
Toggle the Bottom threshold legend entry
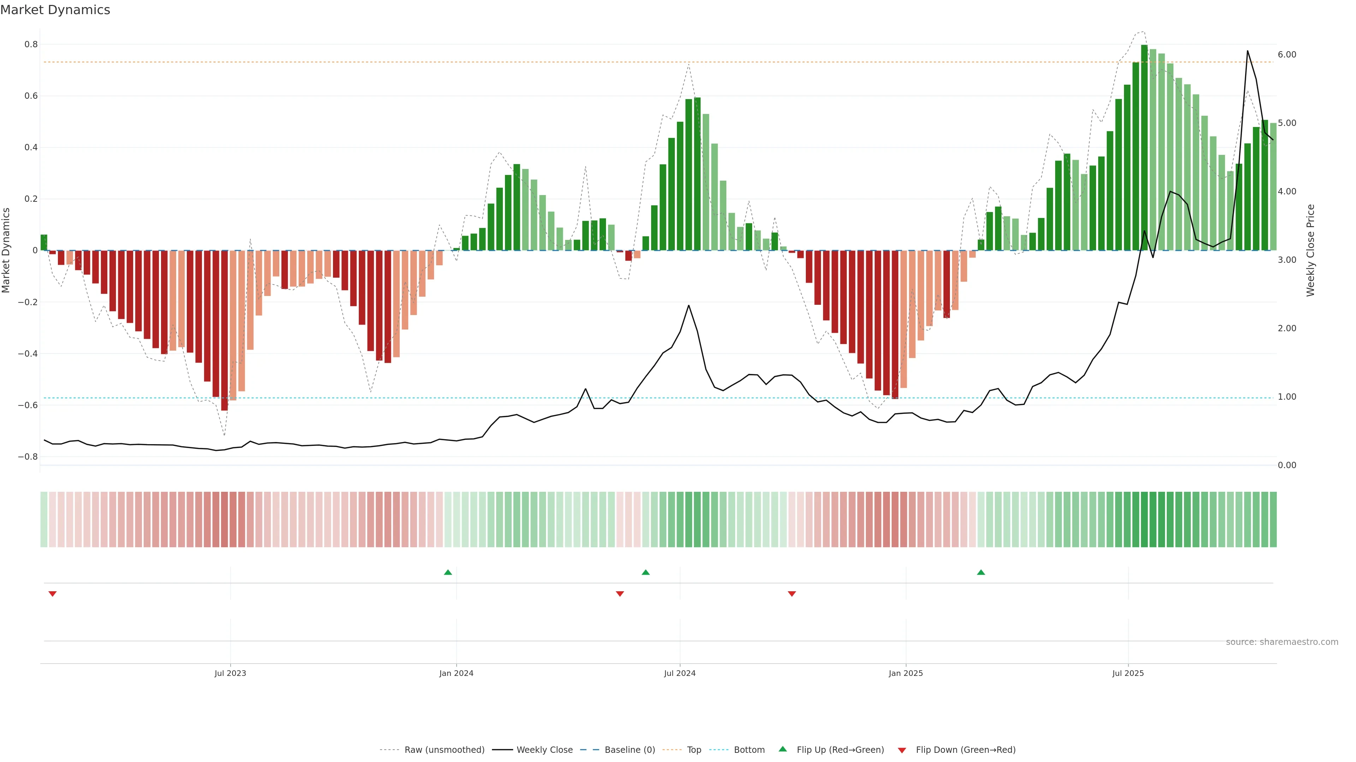click(x=749, y=750)
